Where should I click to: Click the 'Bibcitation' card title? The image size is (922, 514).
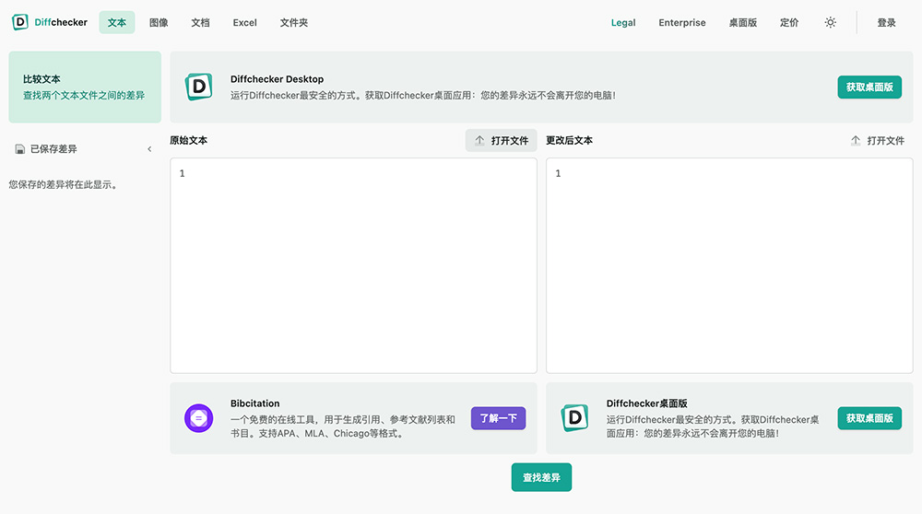[255, 403]
